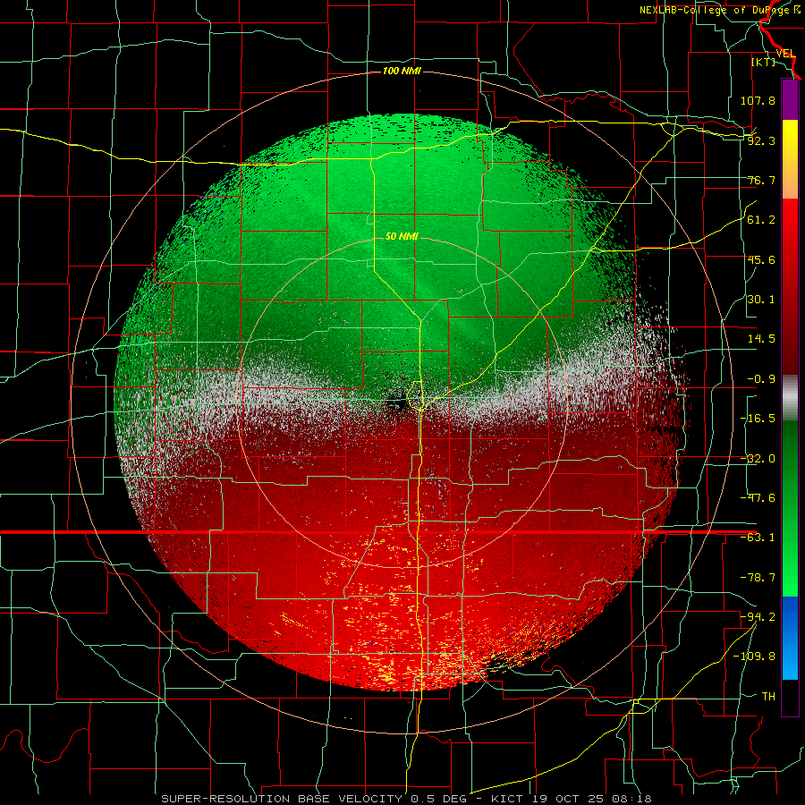
Task: Click the 107.8 value on the velocity scale
Action: (758, 100)
